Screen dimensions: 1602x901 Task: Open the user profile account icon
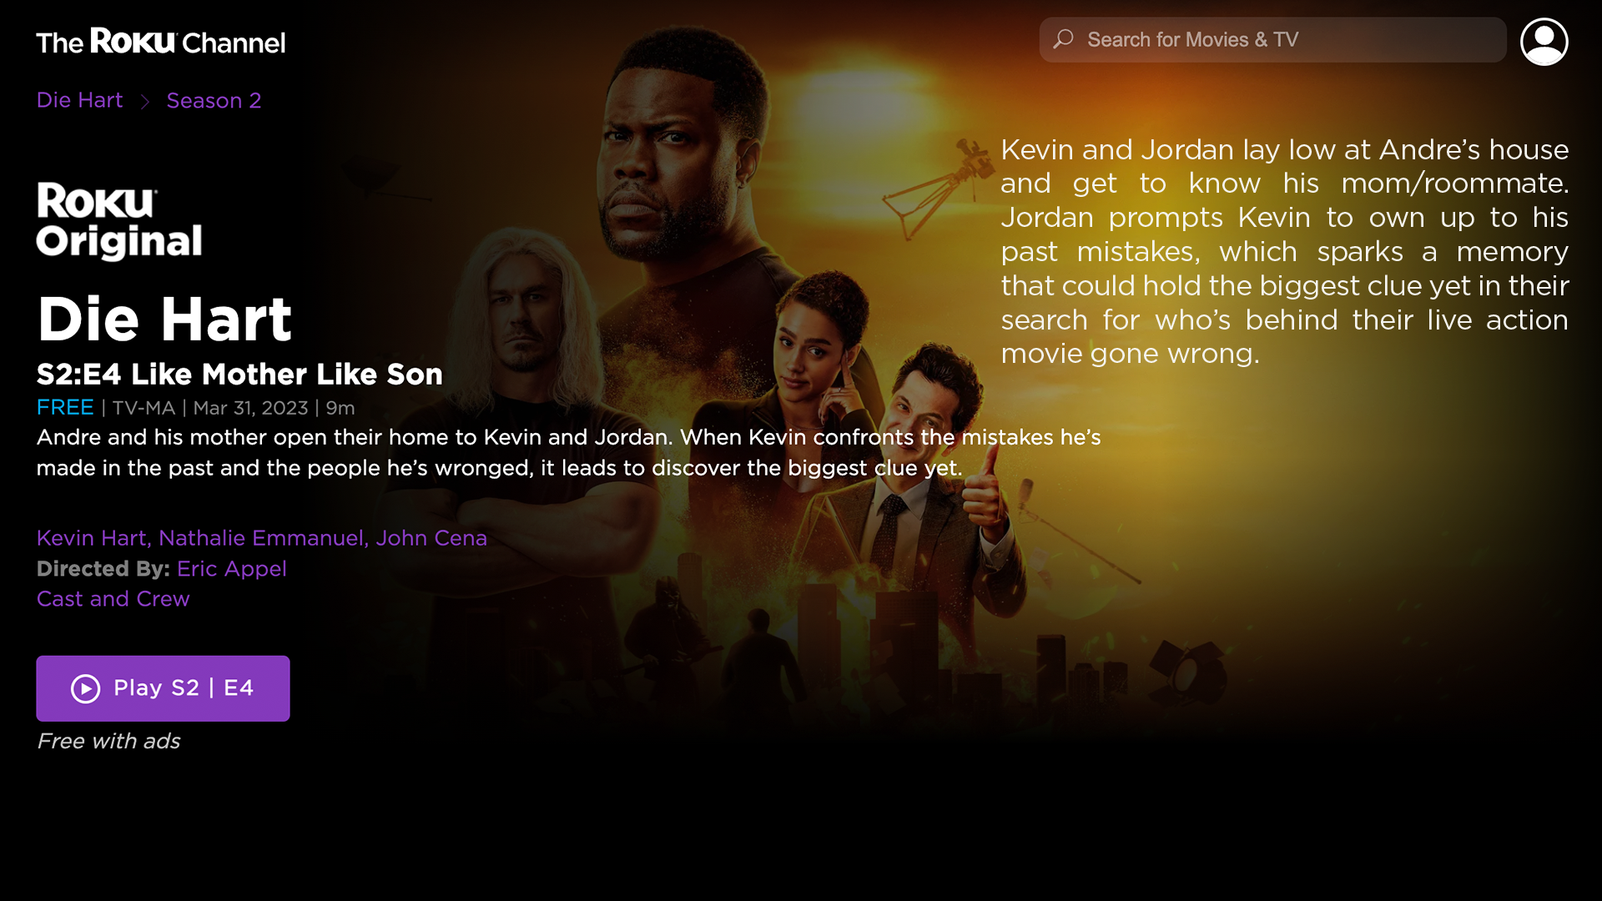coord(1544,41)
